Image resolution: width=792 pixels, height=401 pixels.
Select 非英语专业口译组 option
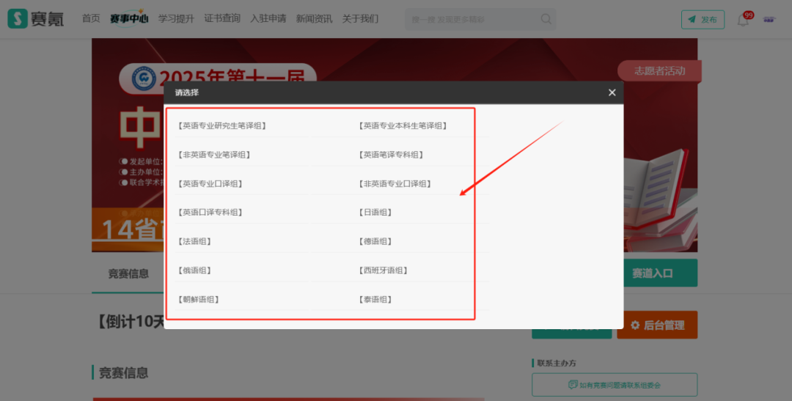(x=395, y=184)
